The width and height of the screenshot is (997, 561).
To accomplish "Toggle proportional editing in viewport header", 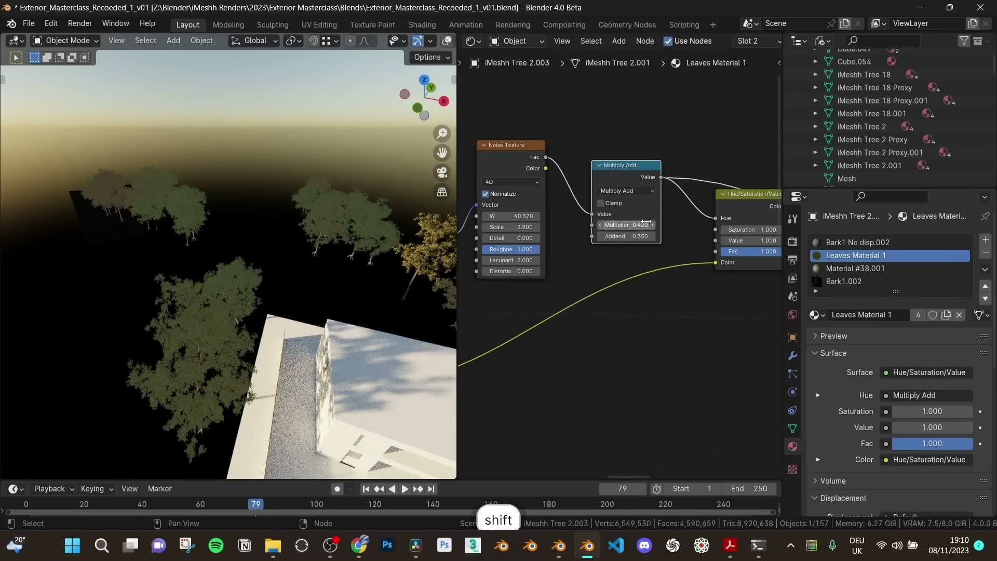I will pyautogui.click(x=350, y=41).
